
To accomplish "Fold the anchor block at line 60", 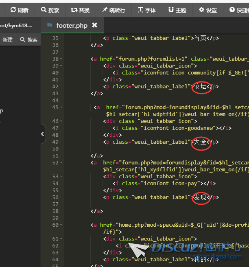I will [x=61, y=225].
